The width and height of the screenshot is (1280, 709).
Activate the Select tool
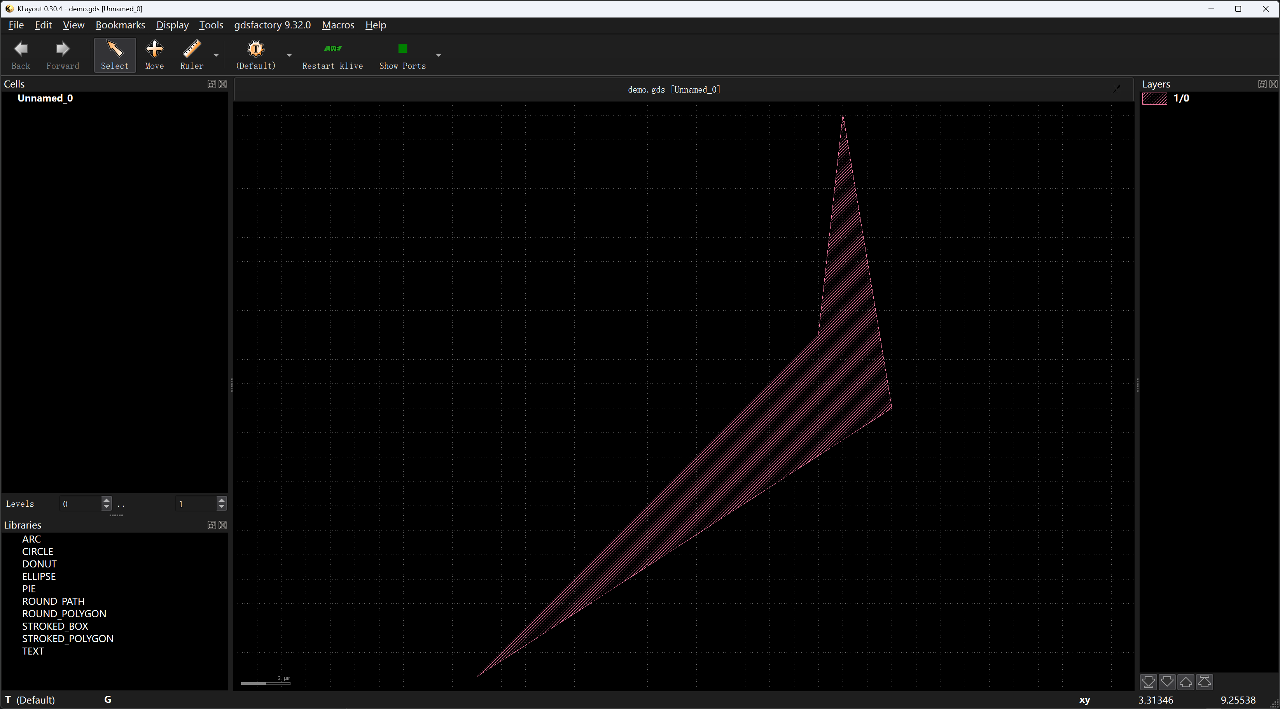point(115,55)
